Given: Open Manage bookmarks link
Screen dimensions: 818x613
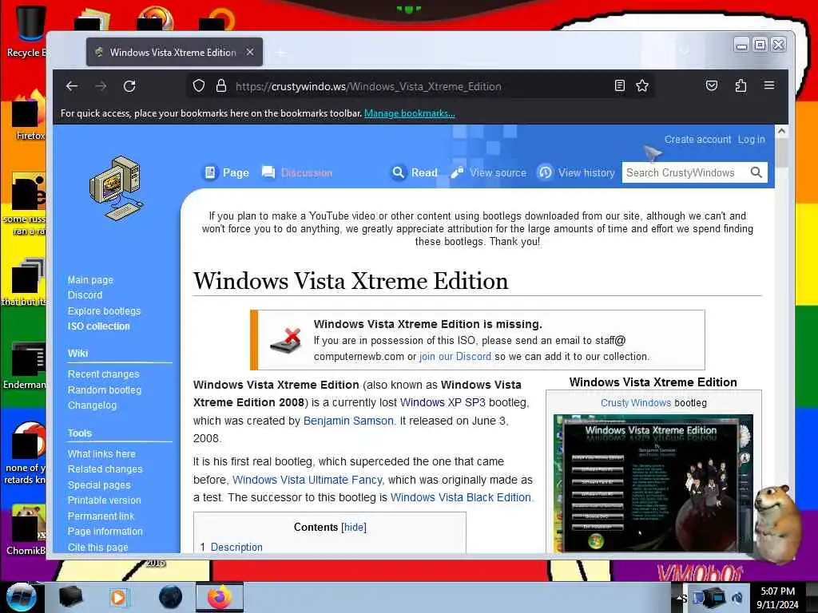Looking at the screenshot, I should tap(410, 113).
